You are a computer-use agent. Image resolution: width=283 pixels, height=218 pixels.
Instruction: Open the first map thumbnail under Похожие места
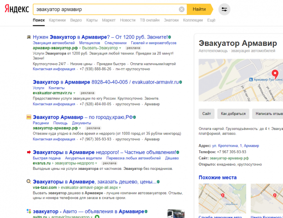[223, 198]
